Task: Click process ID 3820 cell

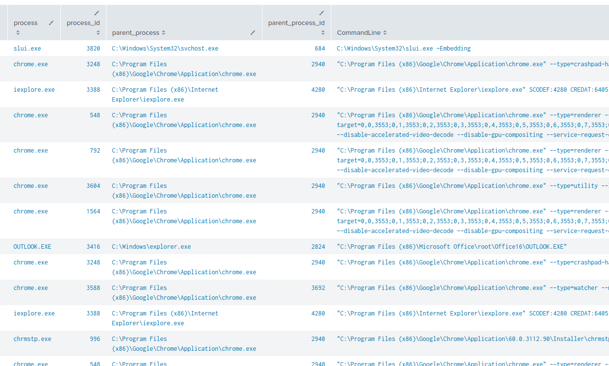Action: point(93,49)
